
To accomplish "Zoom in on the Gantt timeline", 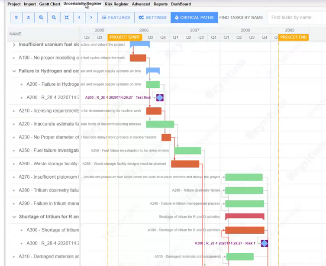I will pyautogui.click(x=41, y=17).
